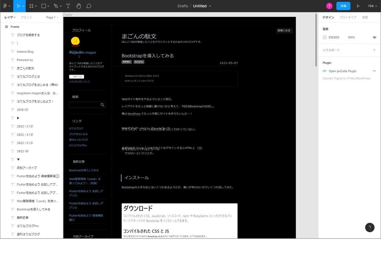Click Open pxCode Plugin
The image size is (381, 269).
pyautogui.click(x=343, y=71)
